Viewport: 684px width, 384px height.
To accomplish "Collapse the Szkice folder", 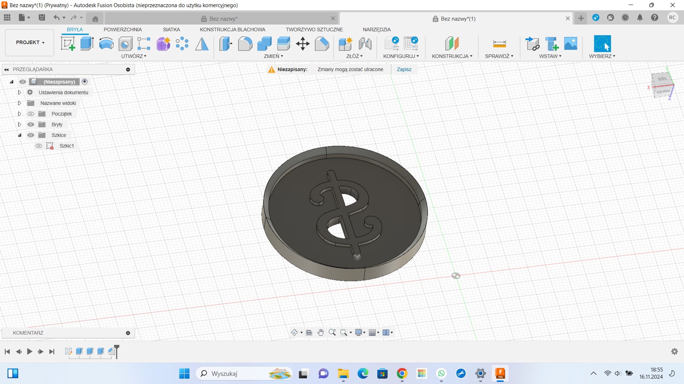I will tap(20, 135).
